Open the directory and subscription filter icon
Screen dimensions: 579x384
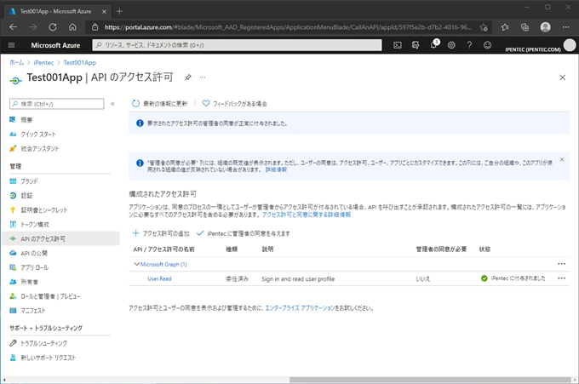click(416, 45)
